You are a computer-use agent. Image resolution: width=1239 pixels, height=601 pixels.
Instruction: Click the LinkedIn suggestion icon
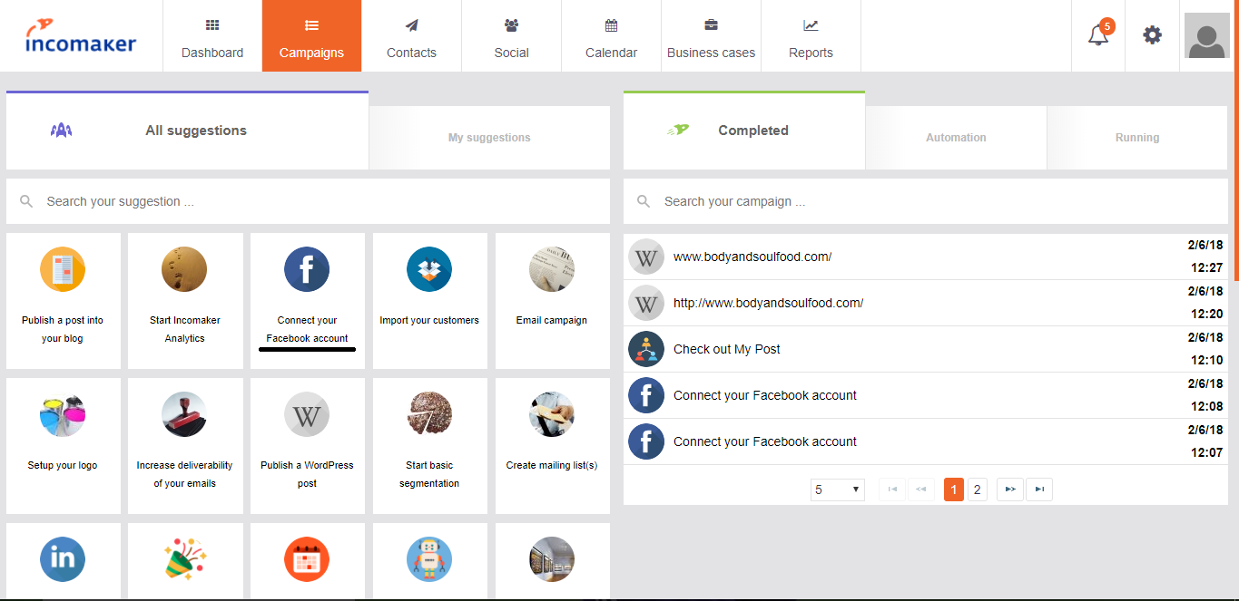(63, 559)
